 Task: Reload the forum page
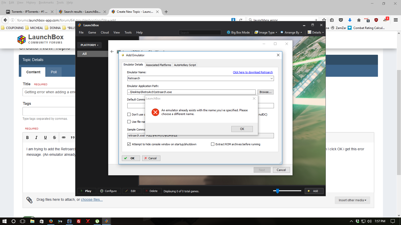[x=241, y=20]
